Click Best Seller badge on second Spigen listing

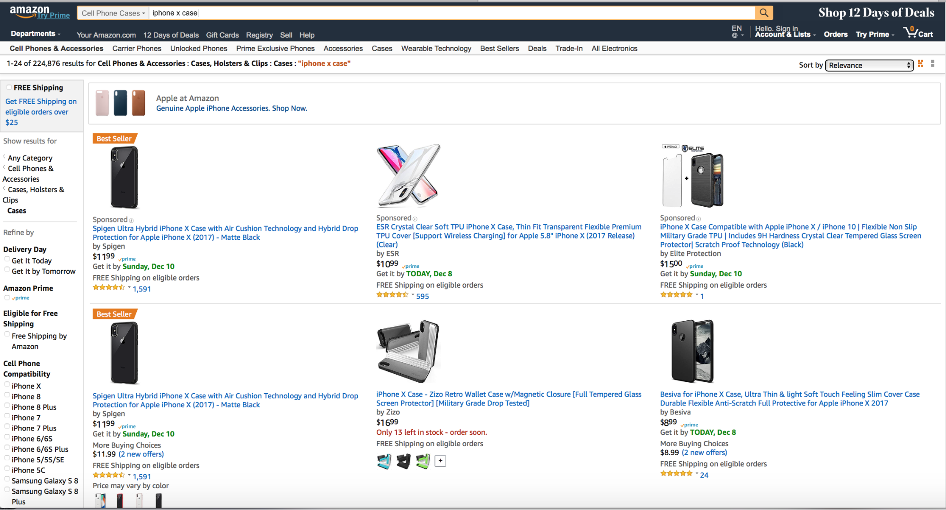tap(114, 314)
